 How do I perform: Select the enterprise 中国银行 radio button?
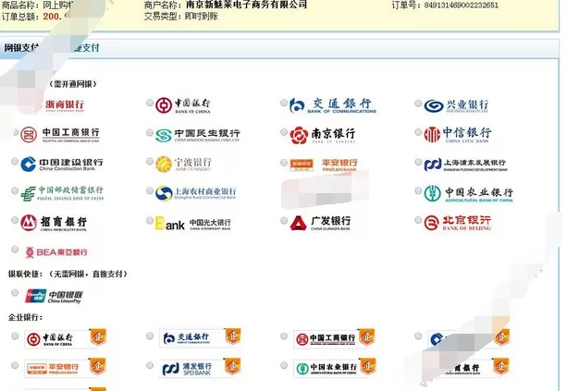tap(15, 336)
